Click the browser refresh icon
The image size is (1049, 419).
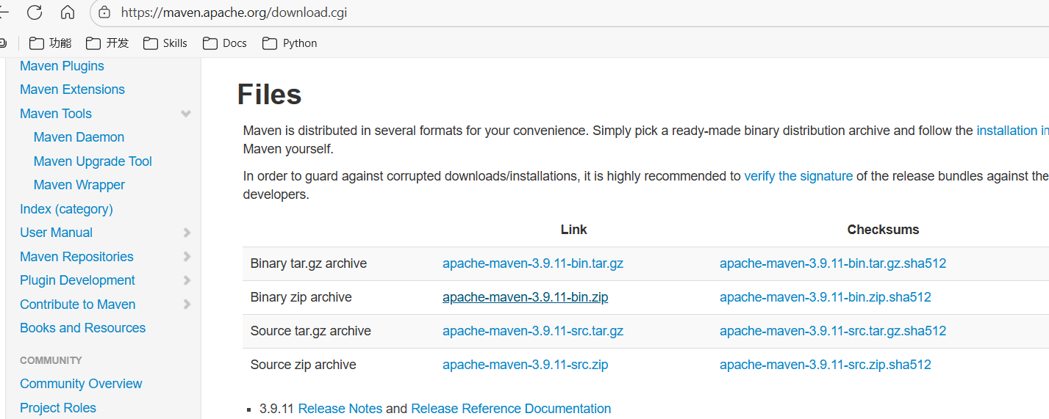click(x=34, y=12)
